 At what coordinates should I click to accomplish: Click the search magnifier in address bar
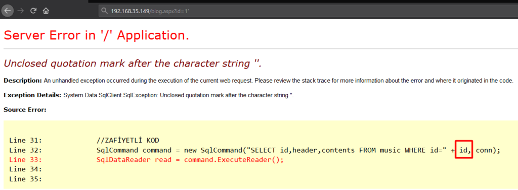(105, 11)
